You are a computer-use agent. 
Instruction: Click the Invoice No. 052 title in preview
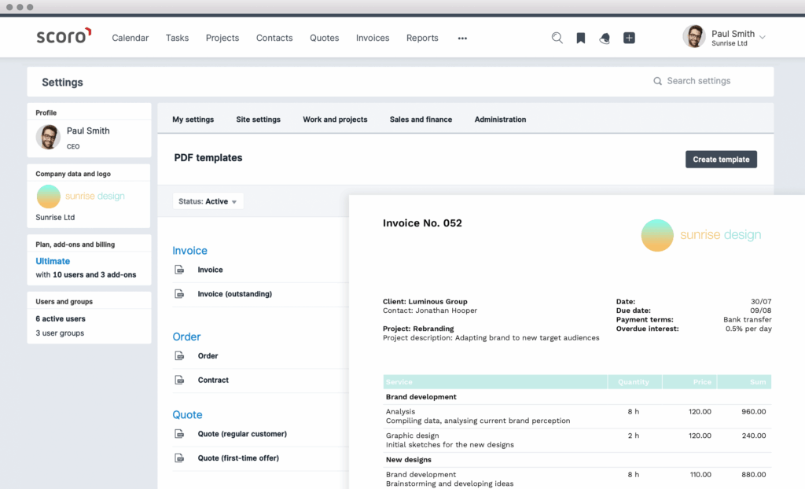click(422, 223)
